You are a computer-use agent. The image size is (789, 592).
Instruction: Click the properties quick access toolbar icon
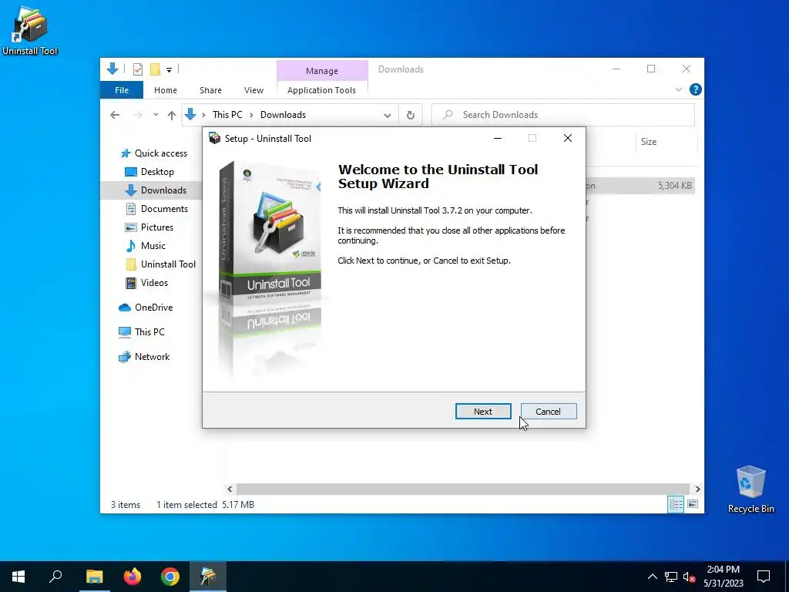tap(137, 69)
